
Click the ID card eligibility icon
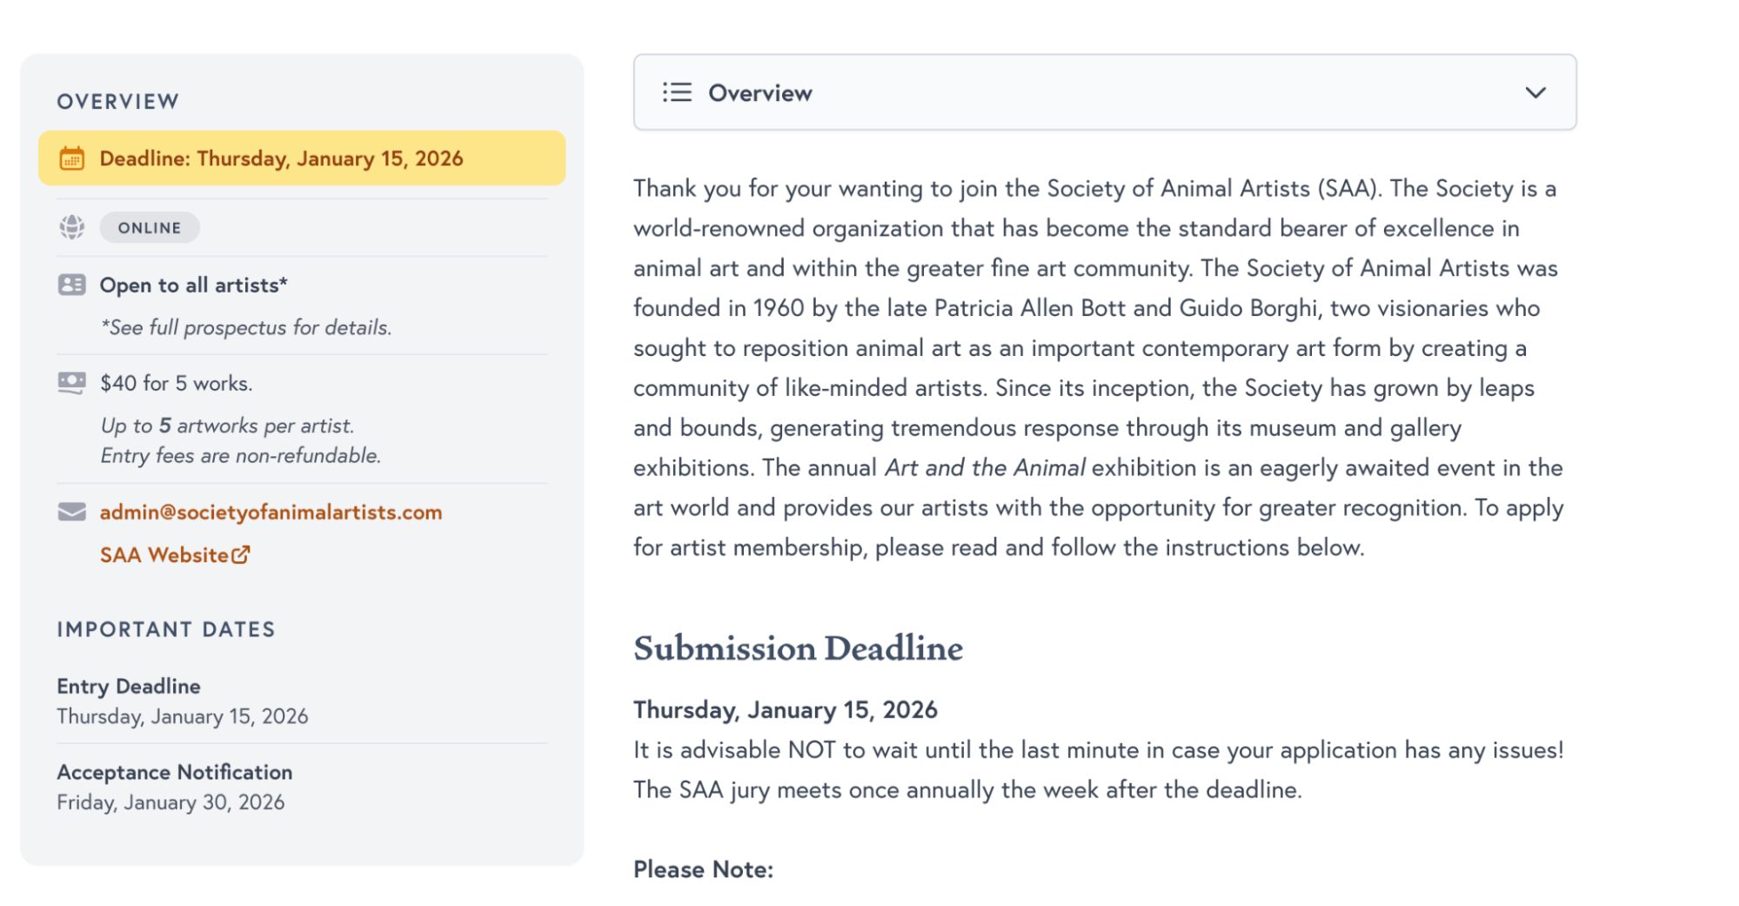[x=71, y=285]
